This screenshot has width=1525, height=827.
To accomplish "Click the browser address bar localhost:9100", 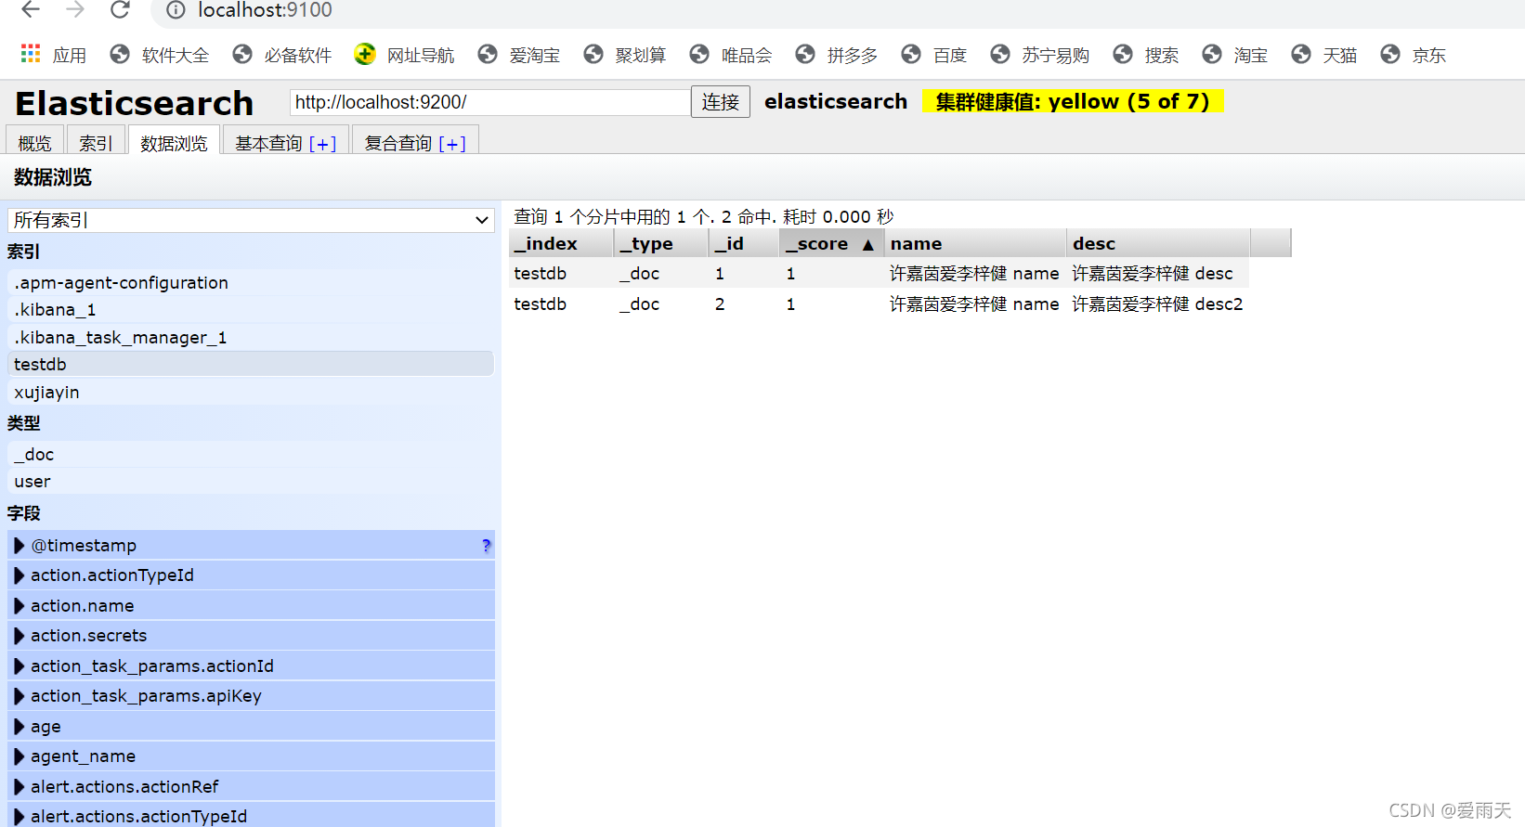I will pyautogui.click(x=265, y=10).
